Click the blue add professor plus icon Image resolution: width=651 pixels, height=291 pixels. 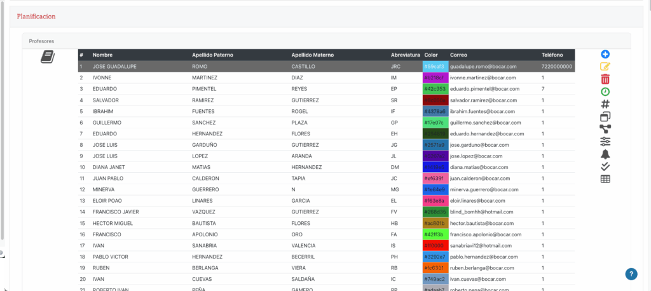click(605, 55)
